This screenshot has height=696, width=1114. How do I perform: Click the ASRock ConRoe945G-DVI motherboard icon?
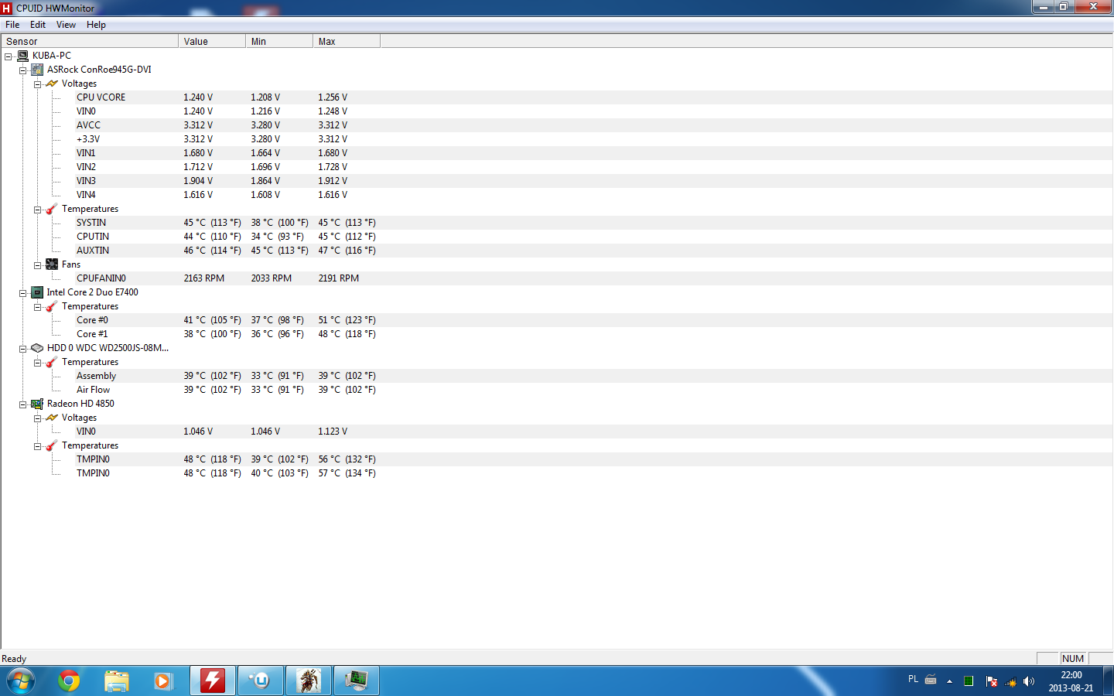click(x=37, y=70)
